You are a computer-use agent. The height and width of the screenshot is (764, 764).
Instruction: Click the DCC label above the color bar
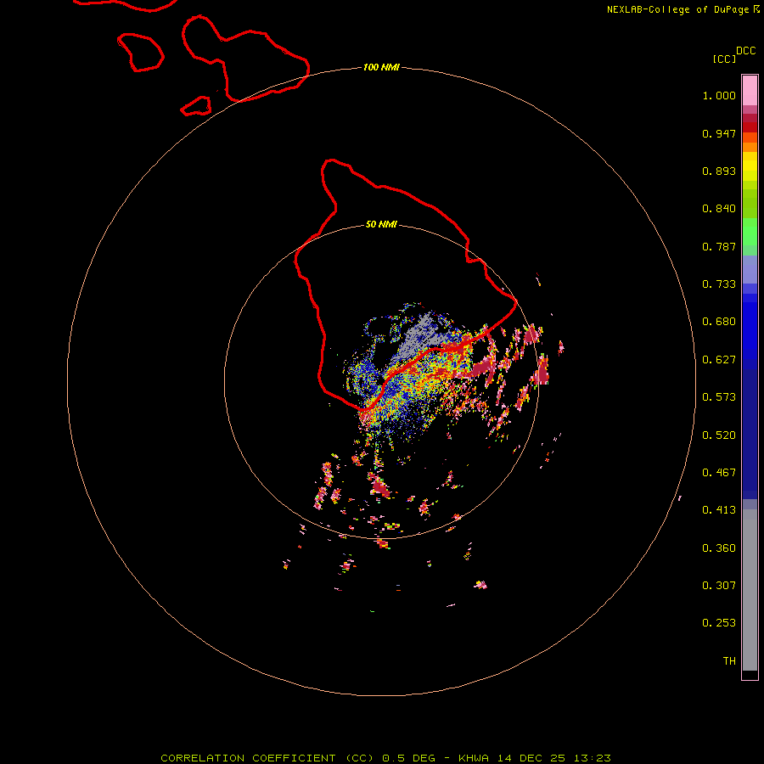746,51
